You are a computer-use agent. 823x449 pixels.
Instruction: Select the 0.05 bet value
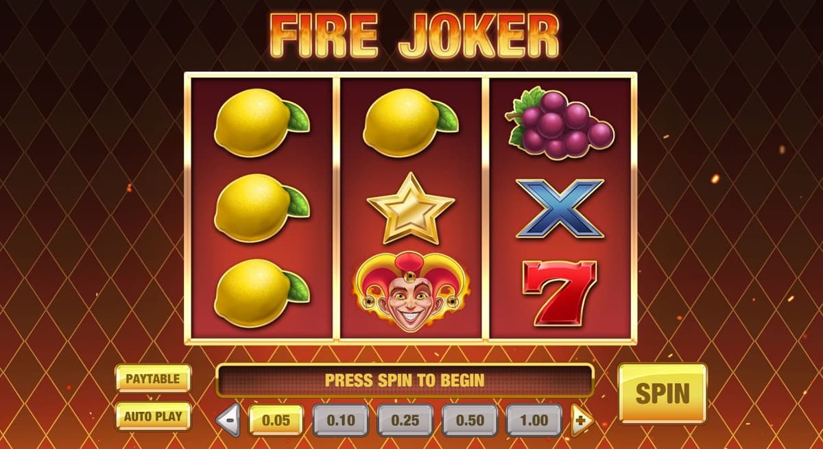point(276,420)
